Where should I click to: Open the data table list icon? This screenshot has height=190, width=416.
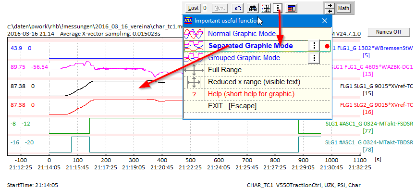pyautogui.click(x=292, y=8)
